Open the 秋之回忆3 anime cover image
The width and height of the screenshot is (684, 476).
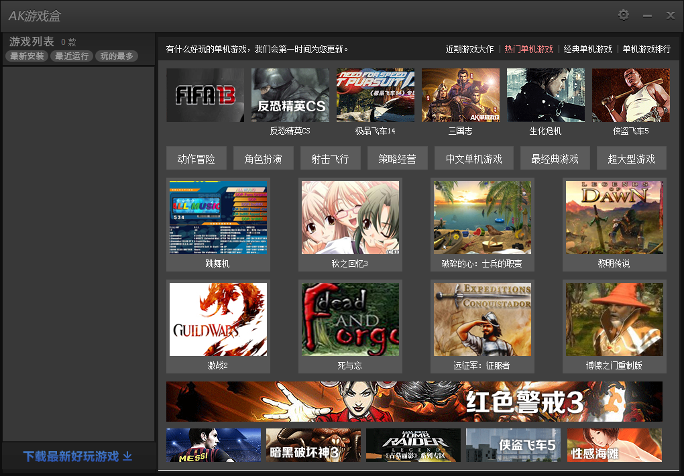point(350,217)
